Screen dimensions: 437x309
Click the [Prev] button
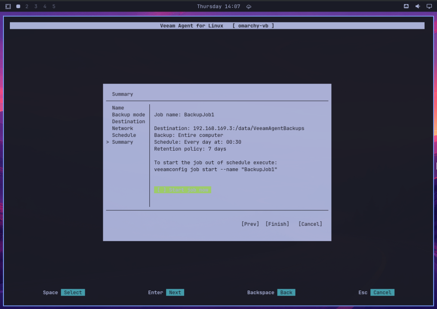point(250,224)
